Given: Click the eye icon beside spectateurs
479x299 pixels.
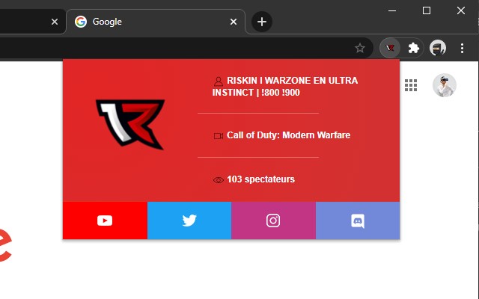Looking at the screenshot, I should click(219, 180).
